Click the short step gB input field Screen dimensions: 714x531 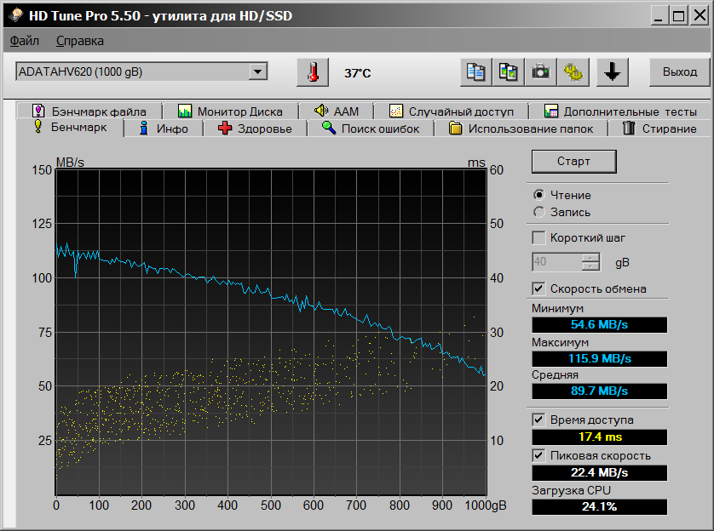tap(556, 262)
